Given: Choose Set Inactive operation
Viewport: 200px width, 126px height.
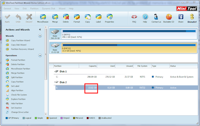Looking at the screenshot, I should point(16,108).
